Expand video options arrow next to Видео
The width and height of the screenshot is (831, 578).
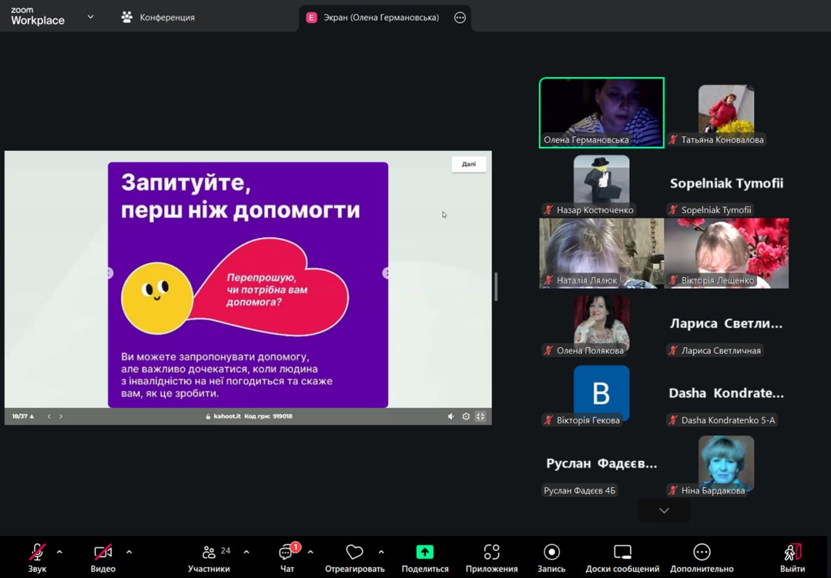[129, 552]
